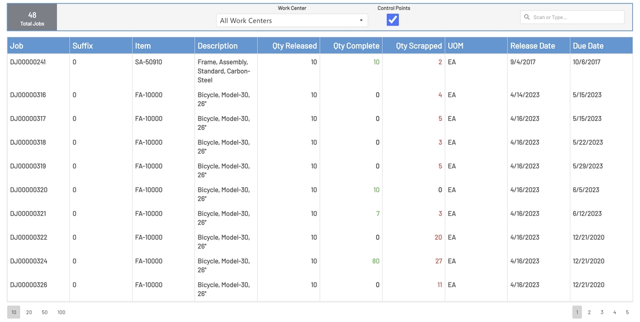Screen dimensions: 640x322
Task: Go to page 5 of results
Action: coord(627,312)
